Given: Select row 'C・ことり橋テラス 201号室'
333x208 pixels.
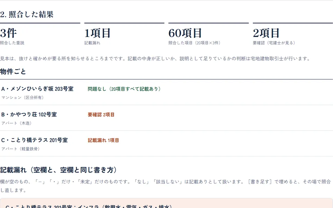Looking at the screenshot, I should point(166,144).
